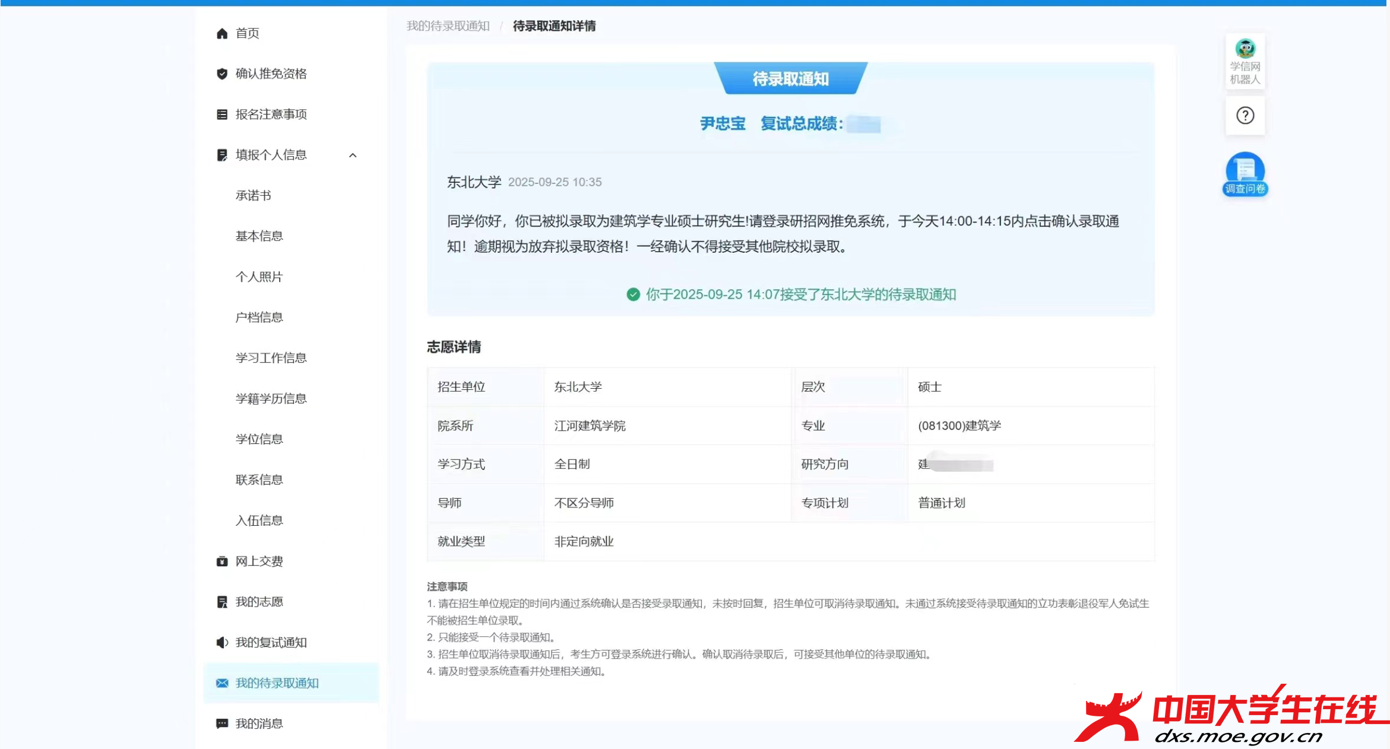1390x749 pixels.
Task: Select 填报个人信息 menu section
Action: (271, 155)
